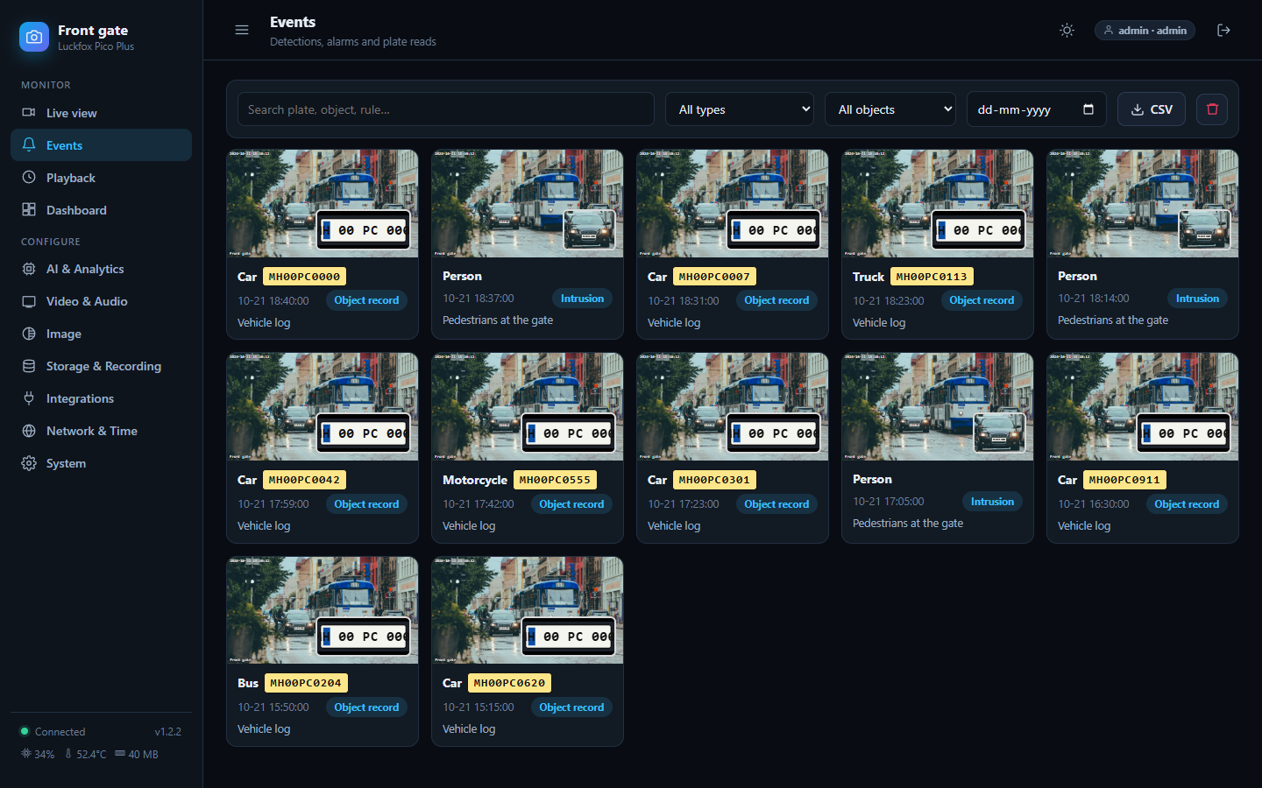Click version label v1.2.2
The image size is (1262, 788).
167,731
